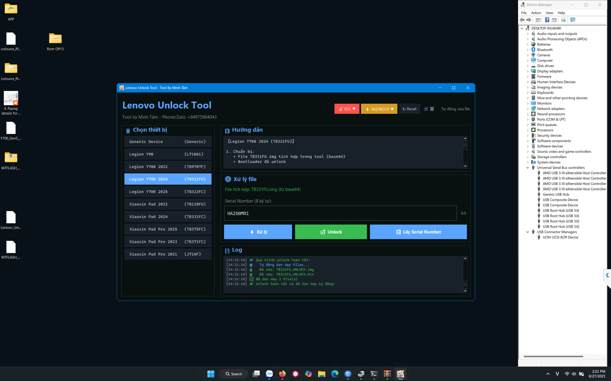Viewport: 611px width, 381px height.
Task: Collapse Universal Serial Bus controllers node
Action: (528, 168)
